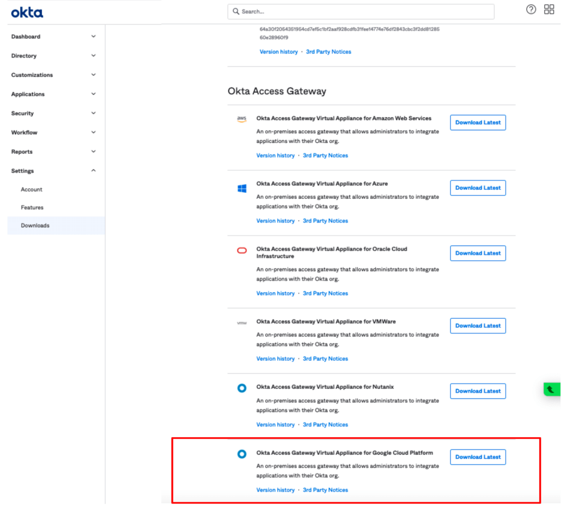Open the help question mark icon

(531, 10)
